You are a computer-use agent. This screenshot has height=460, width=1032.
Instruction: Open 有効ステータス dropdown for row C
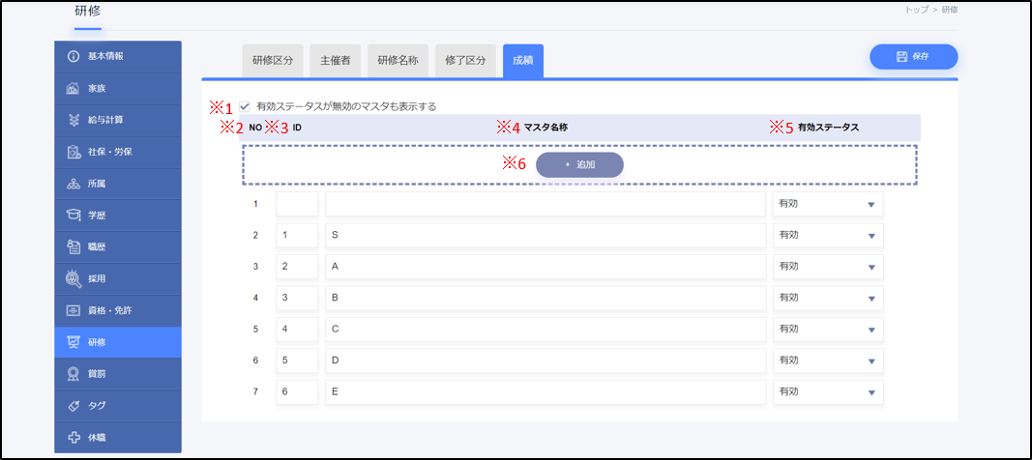point(828,330)
